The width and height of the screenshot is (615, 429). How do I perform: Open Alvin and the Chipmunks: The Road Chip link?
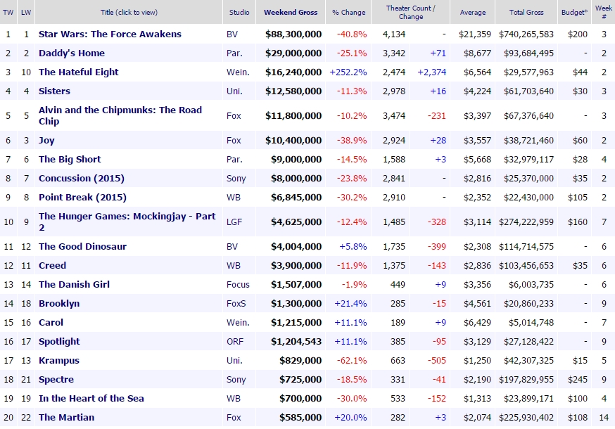point(120,115)
